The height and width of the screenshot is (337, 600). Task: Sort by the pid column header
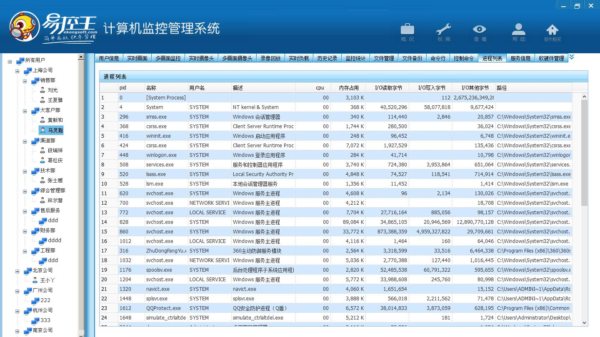tap(131, 88)
